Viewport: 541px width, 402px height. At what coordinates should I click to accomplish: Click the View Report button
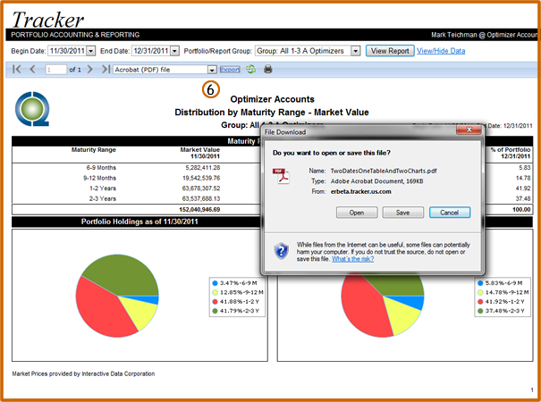(390, 51)
